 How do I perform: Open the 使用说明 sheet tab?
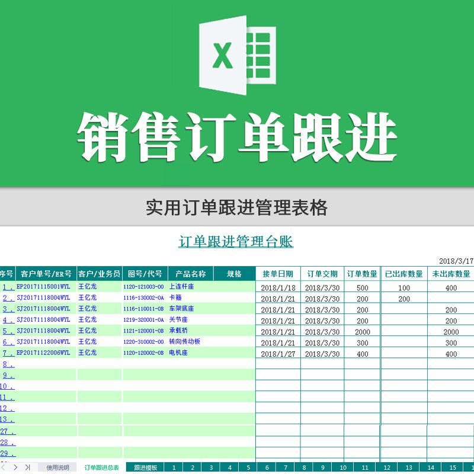coord(57,467)
